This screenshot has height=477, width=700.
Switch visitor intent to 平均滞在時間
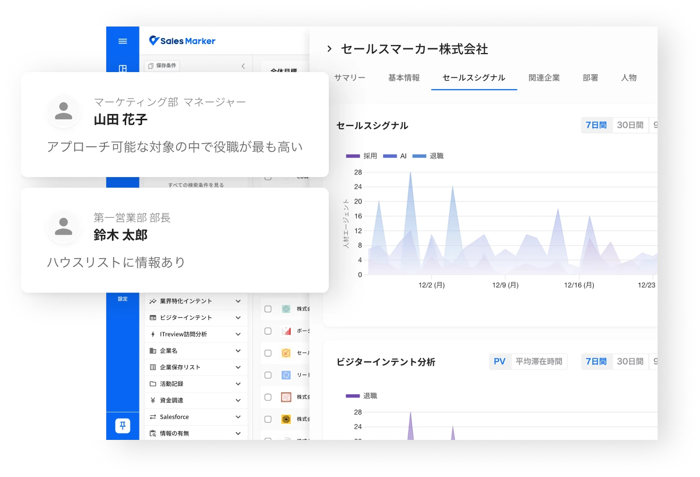point(539,361)
